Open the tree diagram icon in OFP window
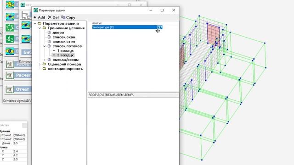Viewport: 294px width, 165px height. (26, 15)
